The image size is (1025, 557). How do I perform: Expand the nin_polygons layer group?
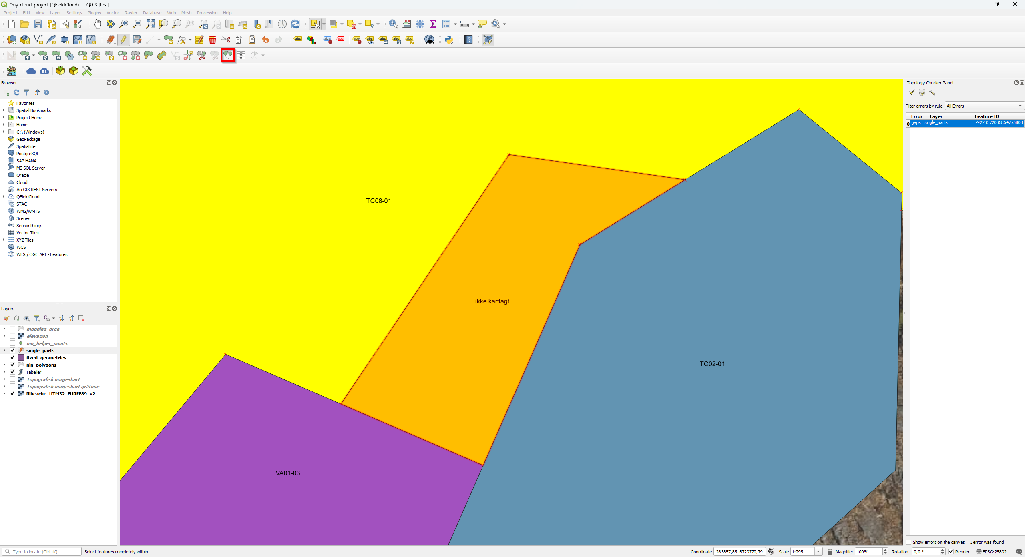4,365
